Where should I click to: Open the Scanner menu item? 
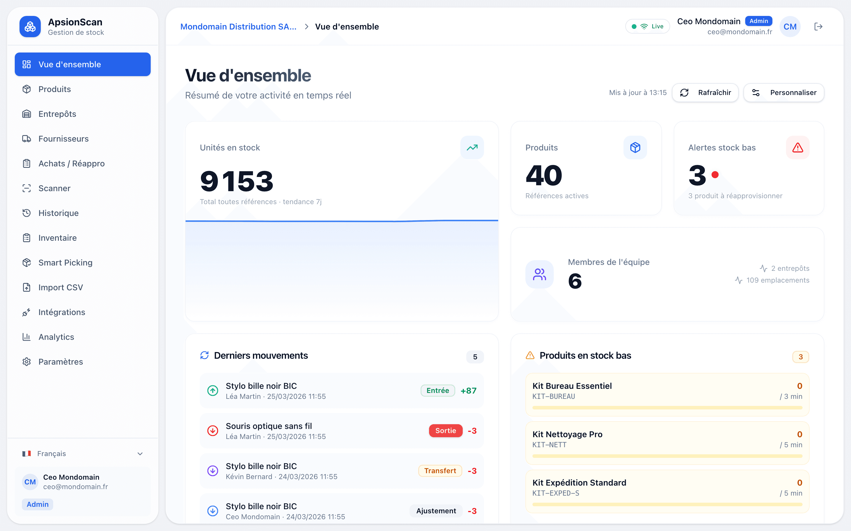pyautogui.click(x=54, y=188)
